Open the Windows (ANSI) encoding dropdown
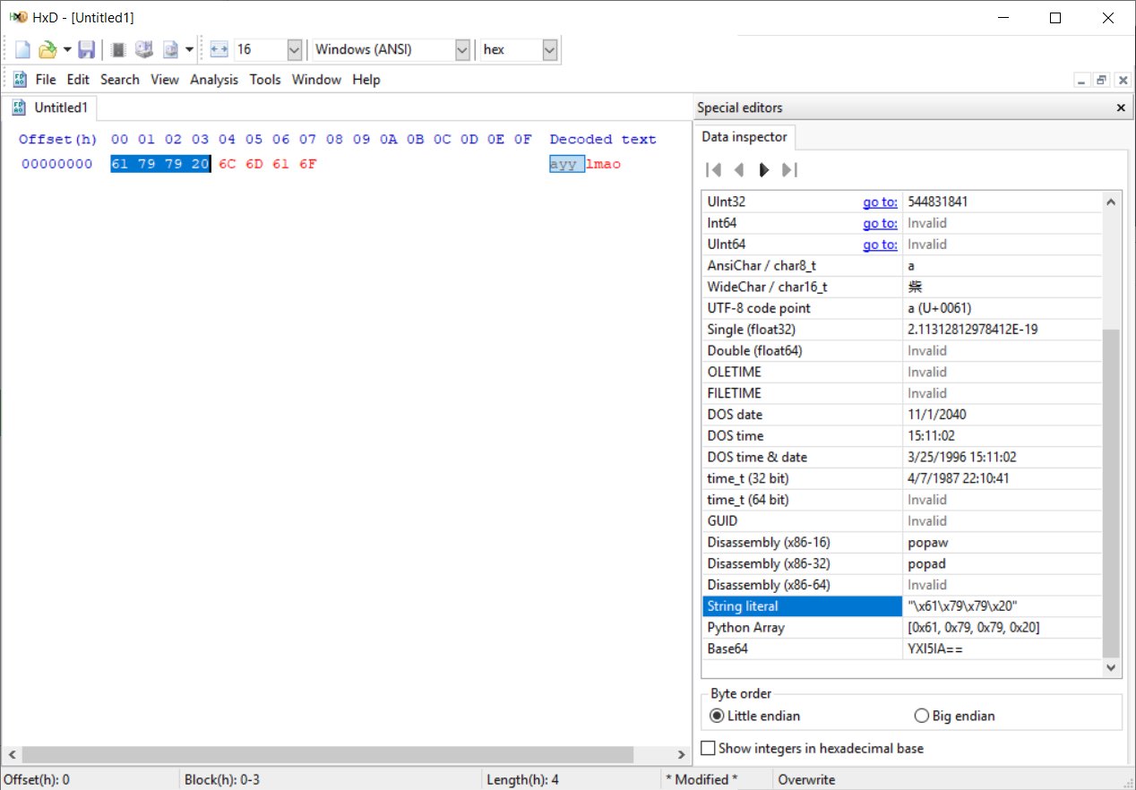This screenshot has width=1136, height=790. click(x=463, y=49)
